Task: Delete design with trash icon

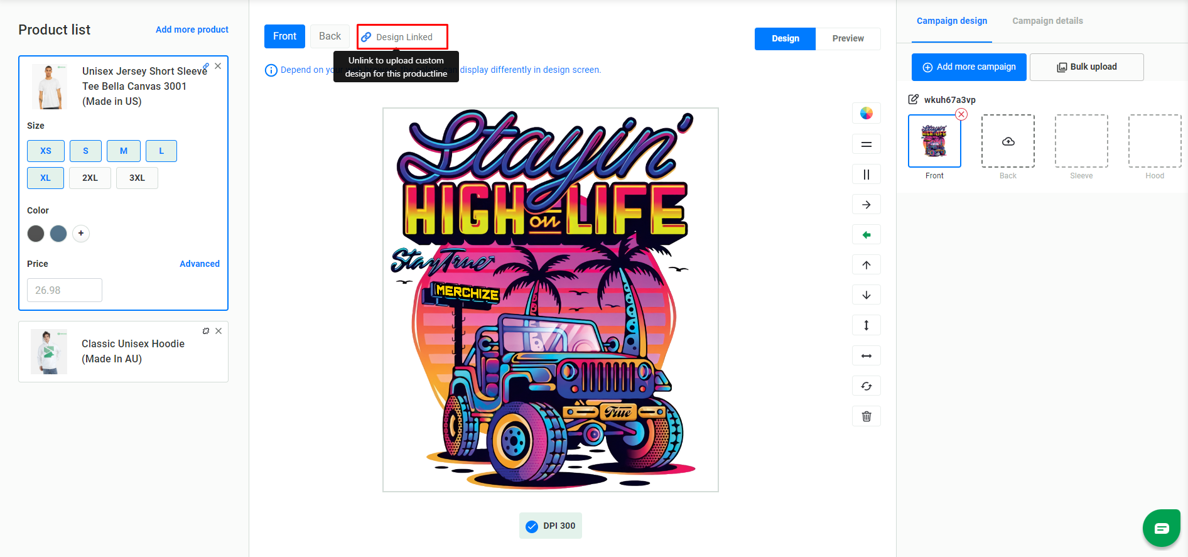Action: tap(867, 416)
